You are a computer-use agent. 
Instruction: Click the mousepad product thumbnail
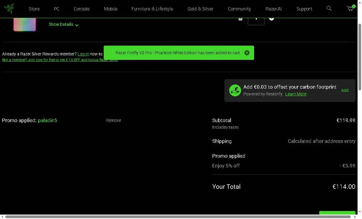pyautogui.click(x=25, y=24)
